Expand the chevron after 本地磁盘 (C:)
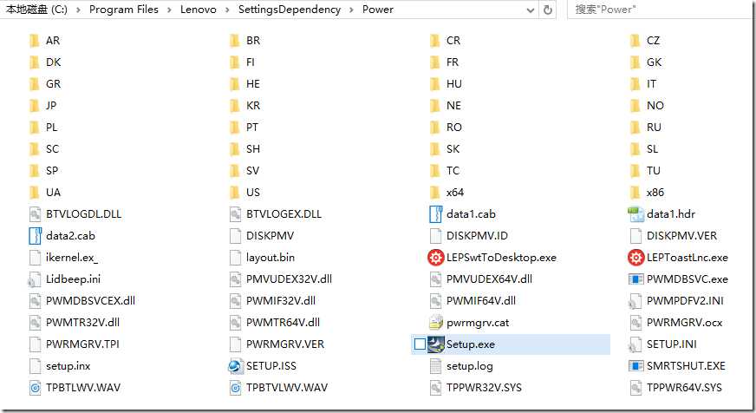Viewport: 756px width, 413px height. pos(78,10)
